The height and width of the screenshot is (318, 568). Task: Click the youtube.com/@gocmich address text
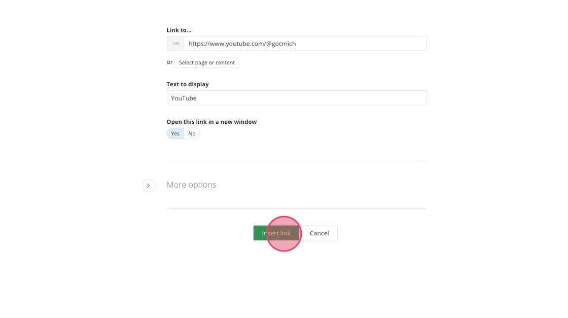(x=242, y=44)
